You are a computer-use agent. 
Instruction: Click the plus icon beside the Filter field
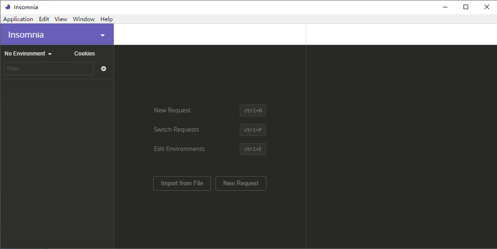104,69
